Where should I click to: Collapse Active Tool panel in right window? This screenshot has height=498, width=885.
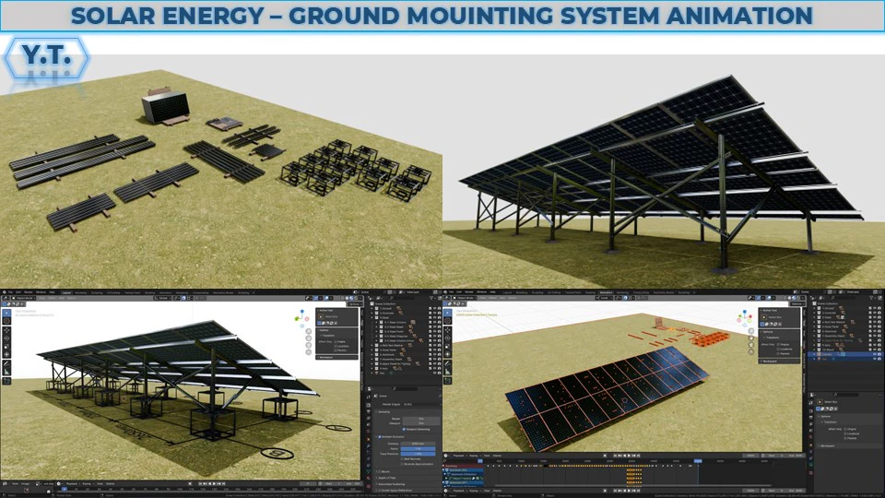coord(771,311)
